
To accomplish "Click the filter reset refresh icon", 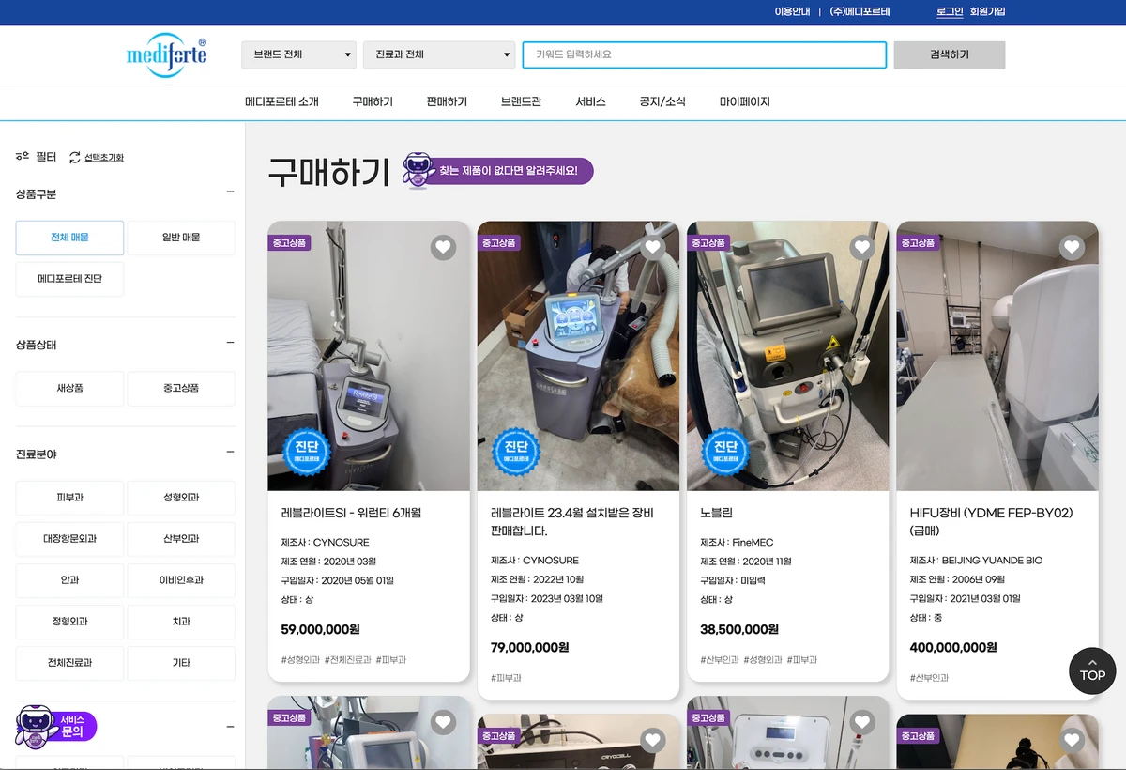I will [x=75, y=157].
